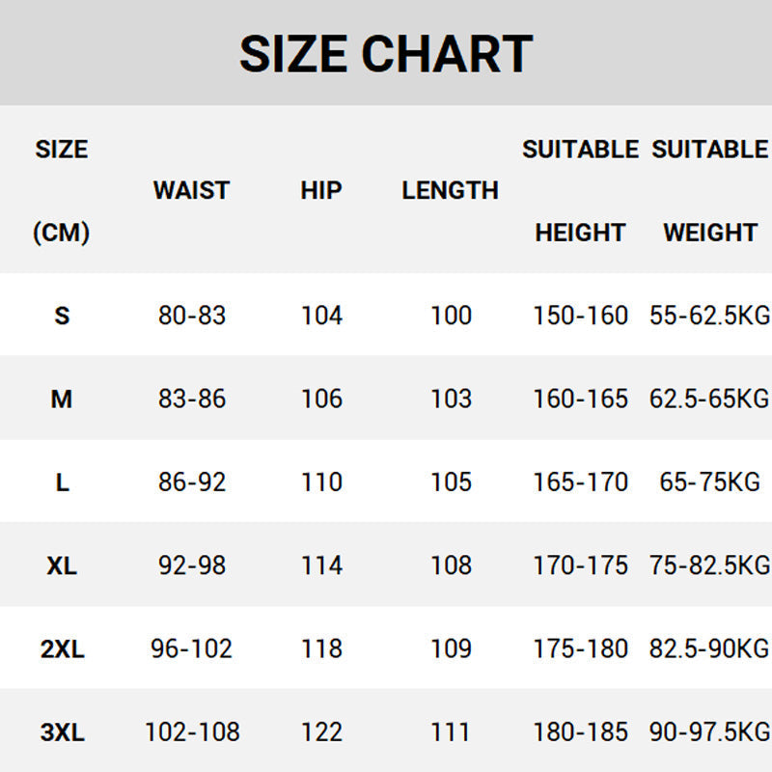
Task: Select the WAIST column header
Action: click(191, 190)
